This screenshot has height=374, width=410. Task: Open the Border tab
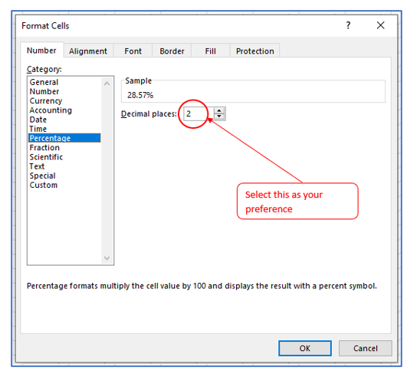point(172,51)
